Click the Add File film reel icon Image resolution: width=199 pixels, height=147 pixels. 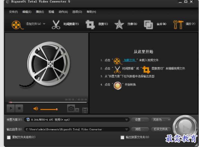[17, 25]
